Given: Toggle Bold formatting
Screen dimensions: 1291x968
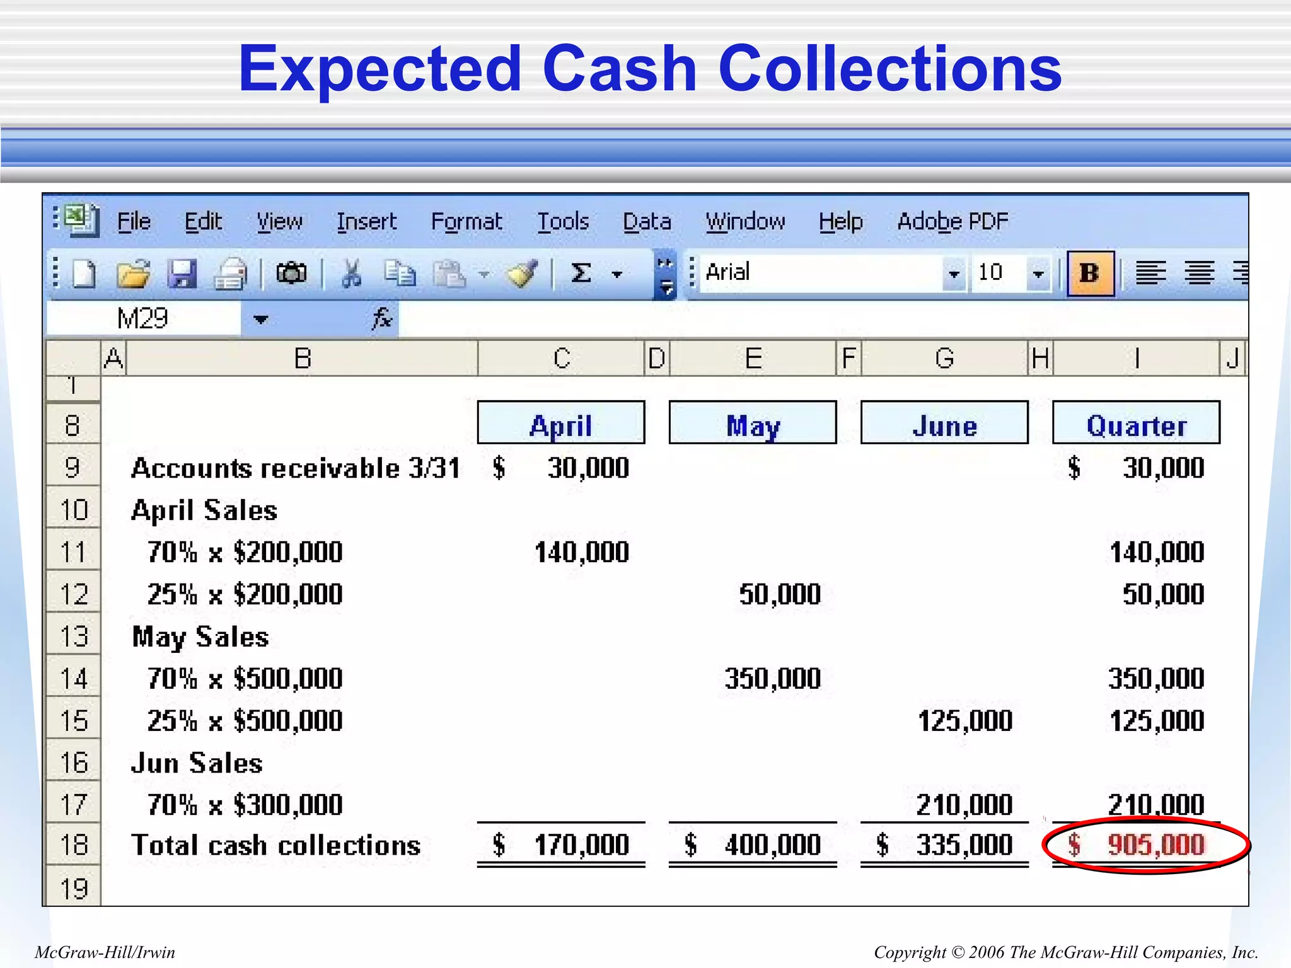Looking at the screenshot, I should click(1091, 273).
